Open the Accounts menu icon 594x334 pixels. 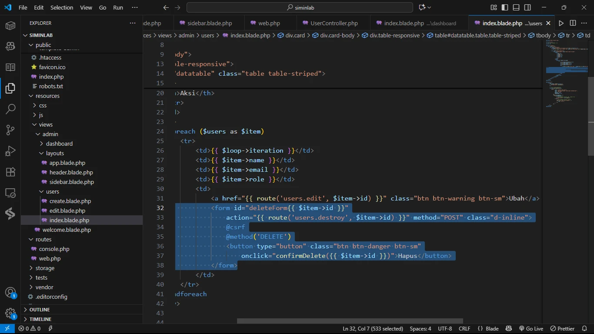[10, 292]
